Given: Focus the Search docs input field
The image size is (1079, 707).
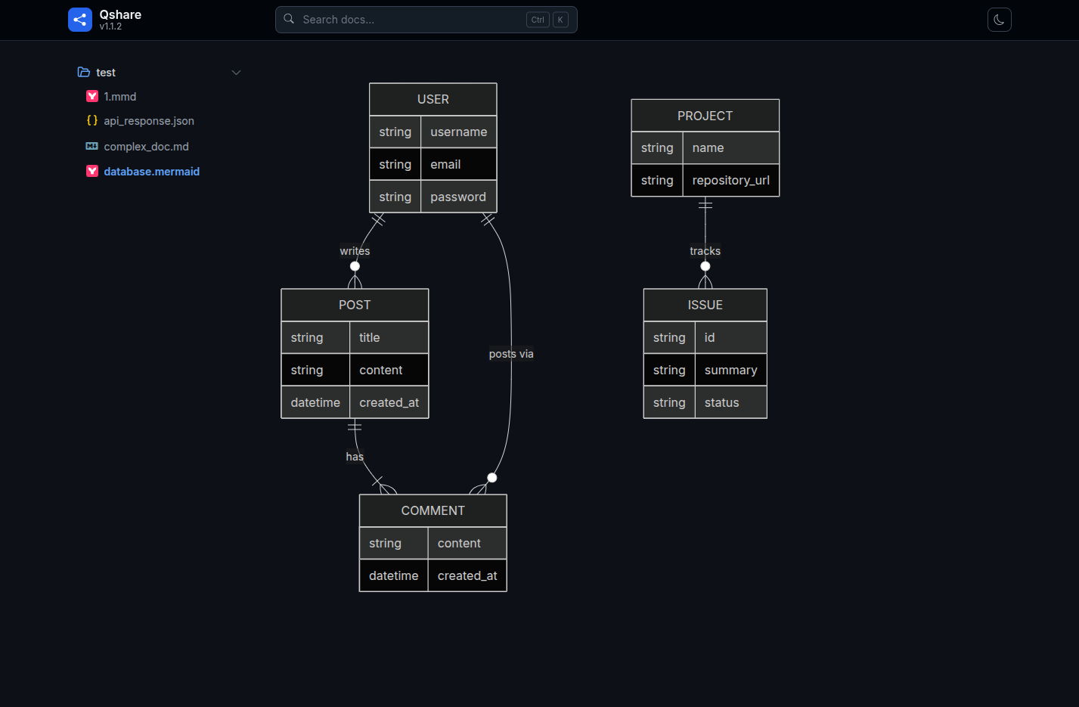Looking at the screenshot, I should pyautogui.click(x=426, y=20).
